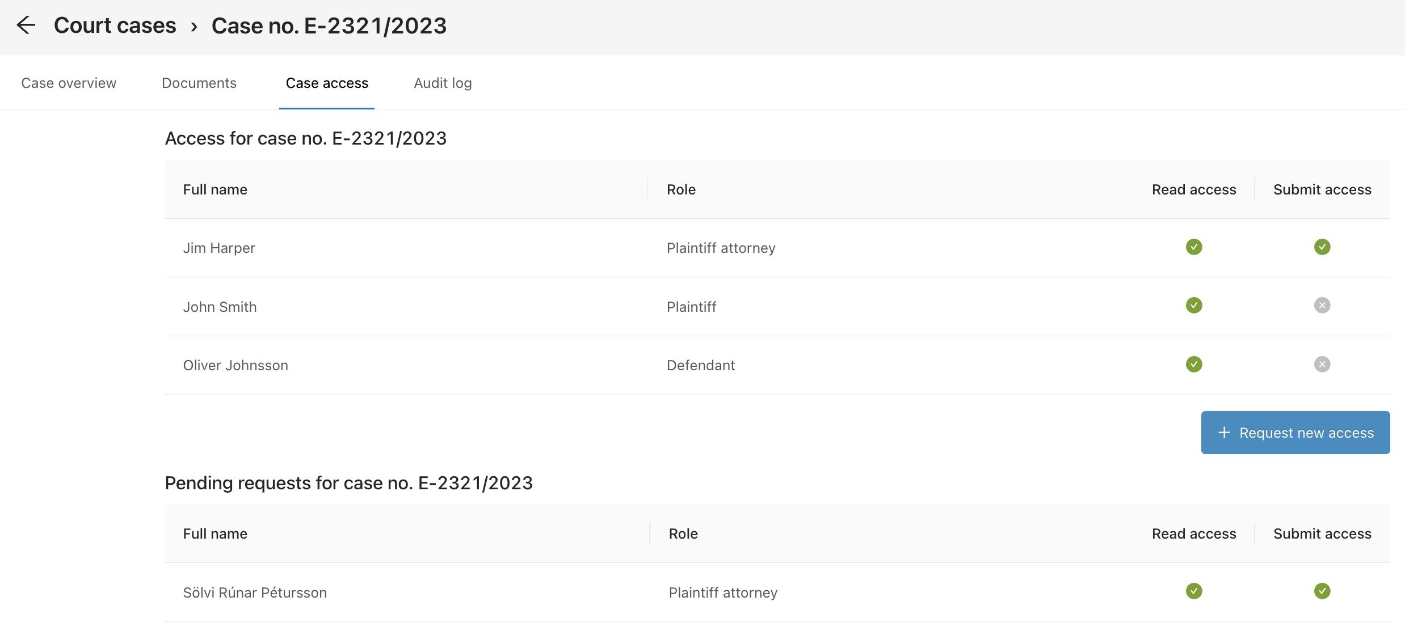
Task: Click Oliver Johnsson's read access checkmark
Action: click(1193, 364)
